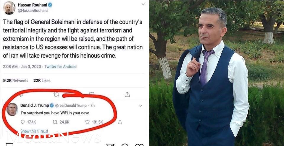Open the Show this thread link
The image size is (284, 146).
point(34,131)
